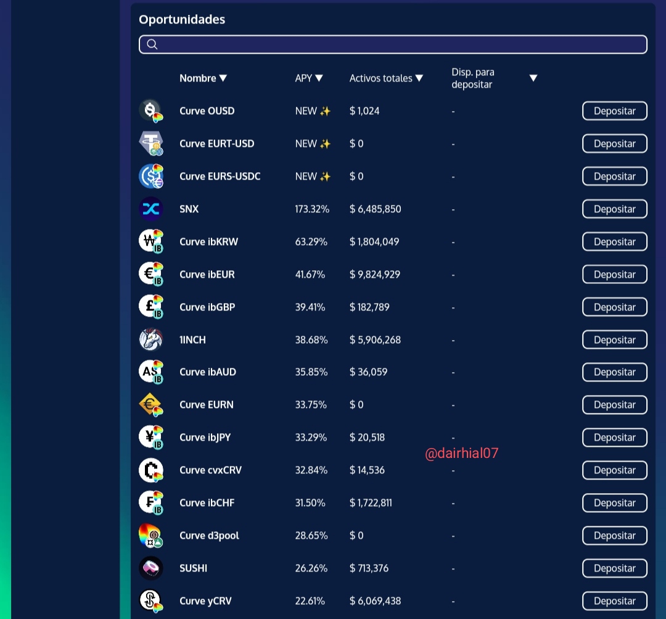Click the Curve ibJPY token icon
This screenshot has width=666, height=619.
point(151,438)
